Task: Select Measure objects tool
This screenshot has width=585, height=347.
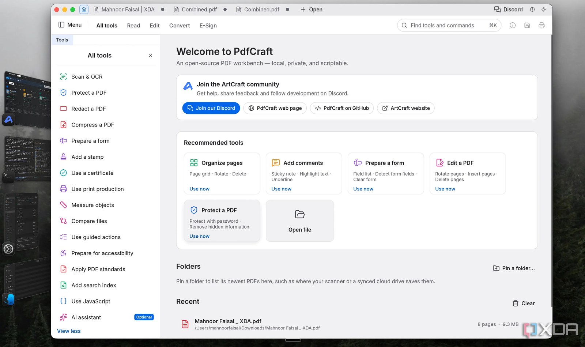Action: [x=106, y=205]
